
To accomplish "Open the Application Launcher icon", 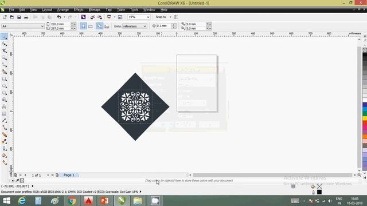I will [x=109, y=17].
